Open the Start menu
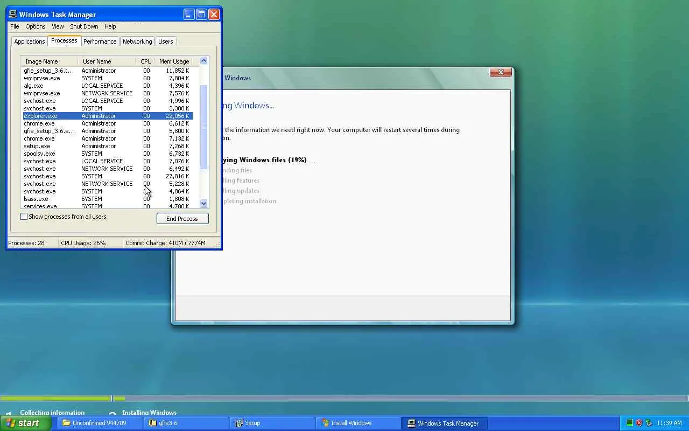The width and height of the screenshot is (689, 431). pos(26,423)
